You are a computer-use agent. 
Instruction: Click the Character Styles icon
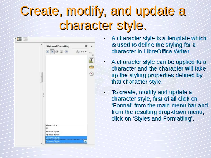coord(52,52)
